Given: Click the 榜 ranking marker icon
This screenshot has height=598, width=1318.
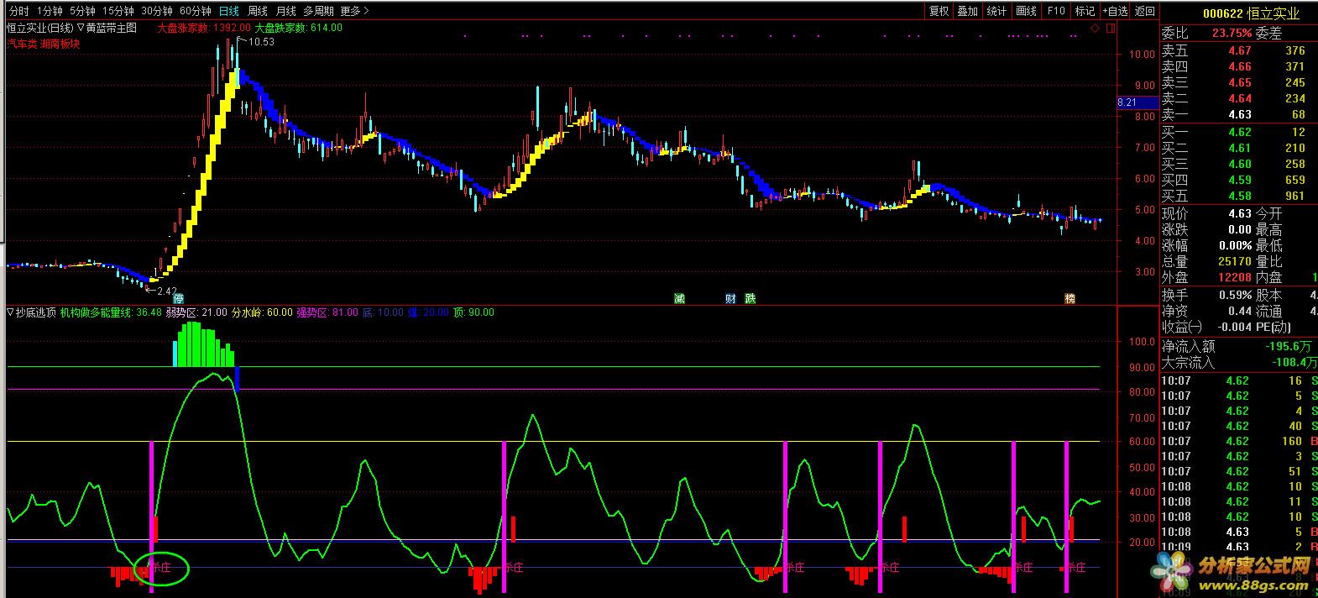Looking at the screenshot, I should pos(1070,298).
